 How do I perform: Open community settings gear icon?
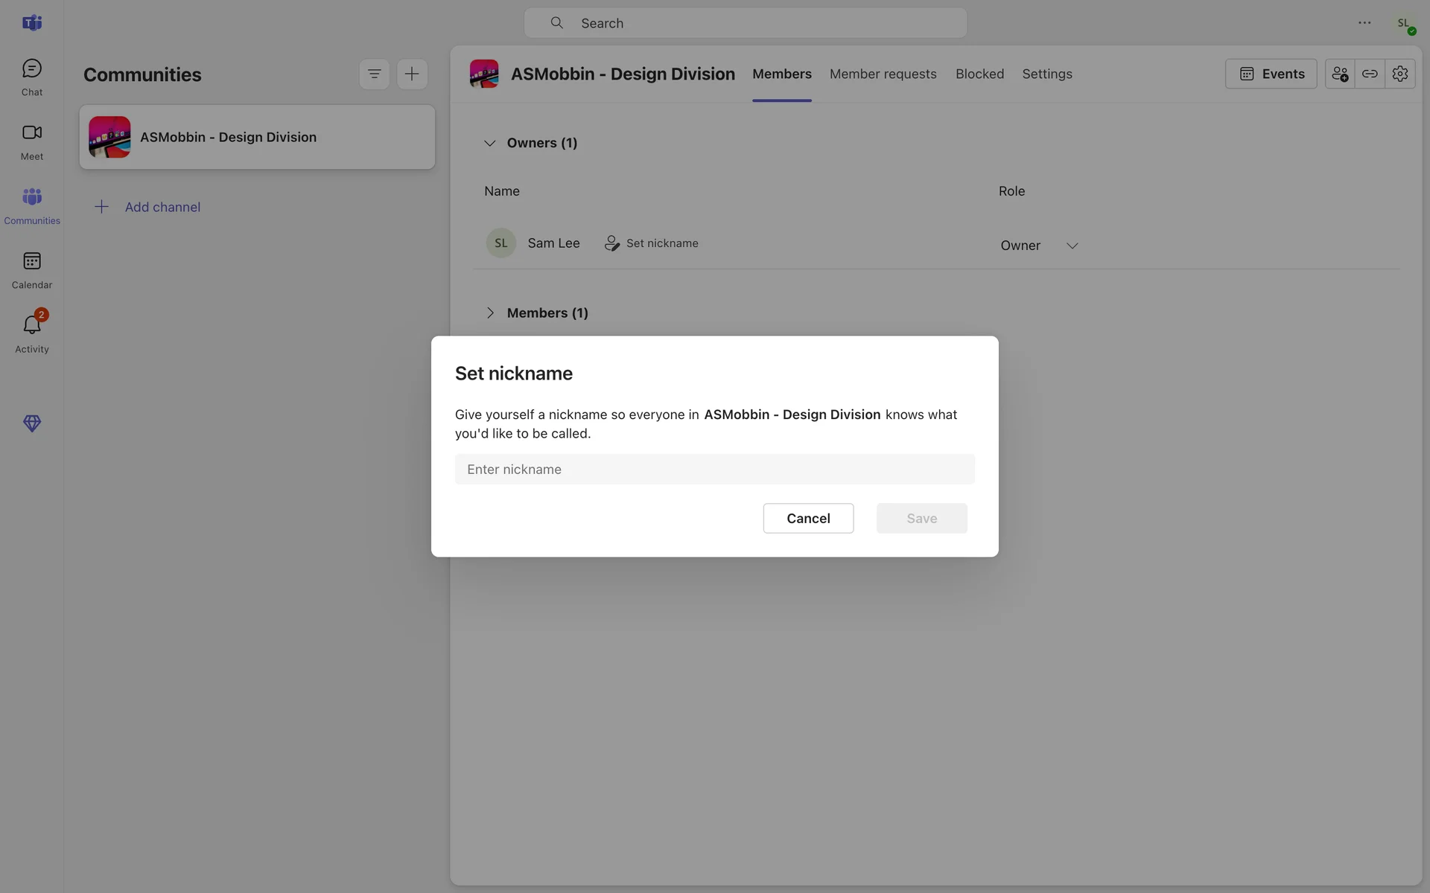[1400, 74]
